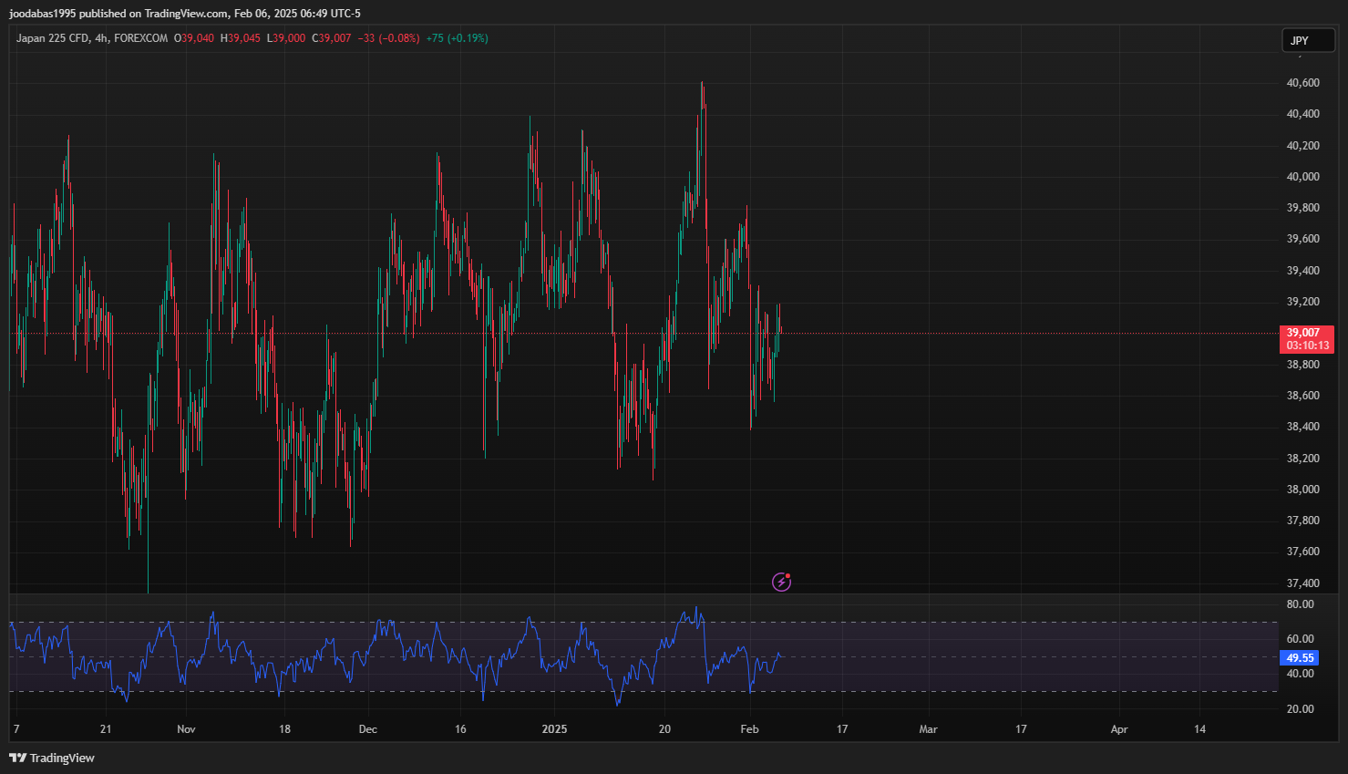Click the TradingView logo mark
Image resolution: width=1348 pixels, height=774 pixels.
pos(17,758)
